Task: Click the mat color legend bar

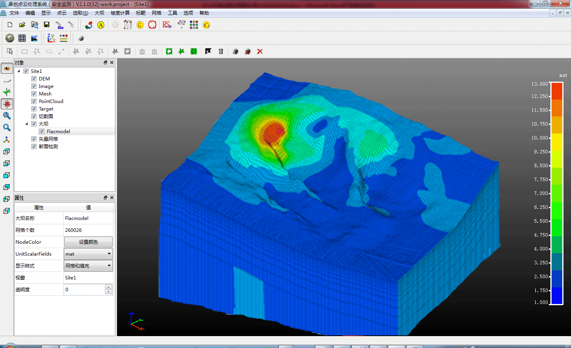Action: tap(557, 193)
